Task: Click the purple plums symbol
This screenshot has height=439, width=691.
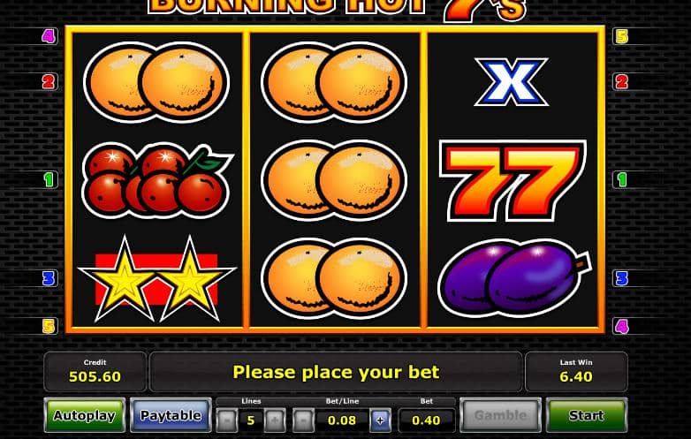Action: (x=514, y=278)
